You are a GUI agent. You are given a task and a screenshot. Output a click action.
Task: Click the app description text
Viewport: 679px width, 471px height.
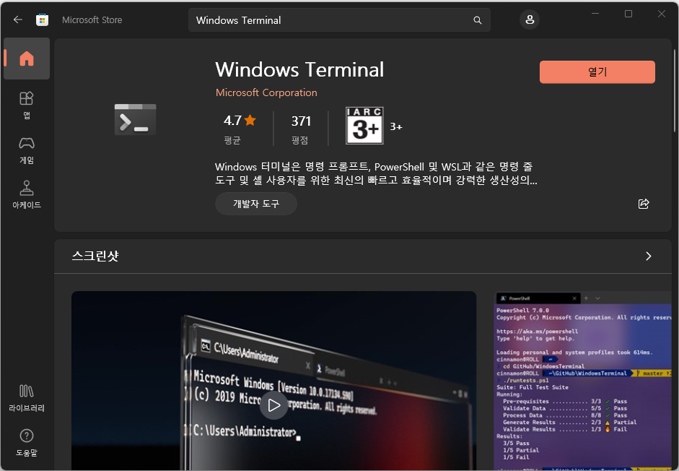pyautogui.click(x=376, y=173)
